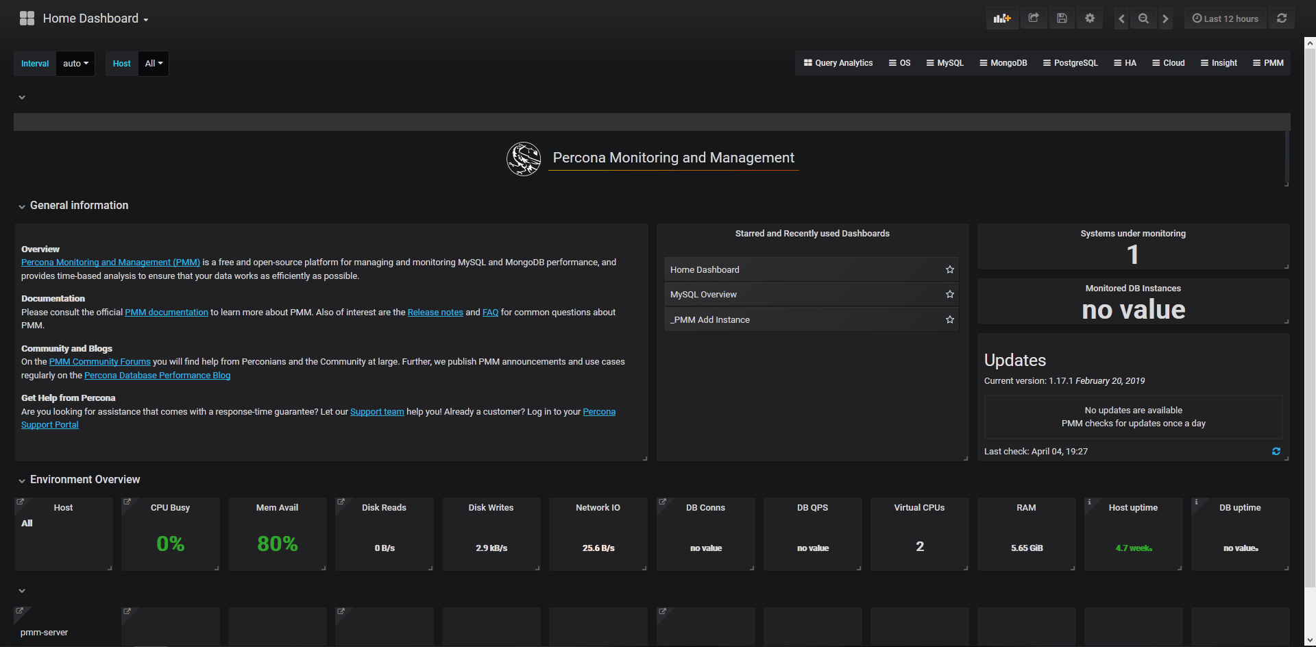Open the Interval auto dropdown
Viewport: 1316px width, 647px height.
75,64
